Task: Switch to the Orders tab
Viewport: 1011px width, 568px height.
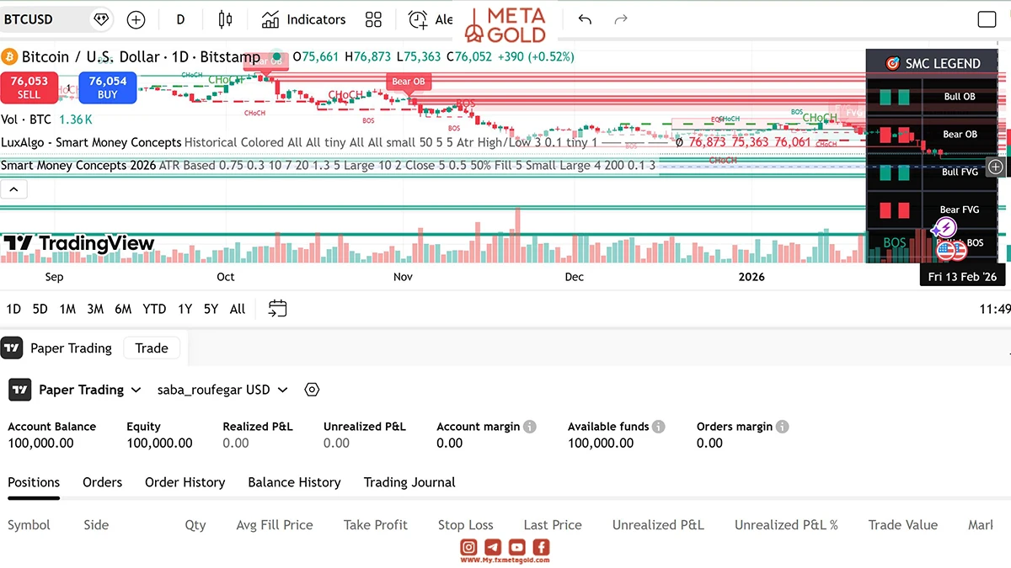Action: pos(102,482)
